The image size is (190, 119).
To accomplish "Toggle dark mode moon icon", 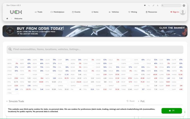I will coord(158,5).
